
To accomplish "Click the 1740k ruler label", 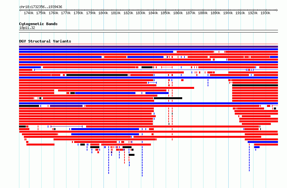I will (29, 13).
